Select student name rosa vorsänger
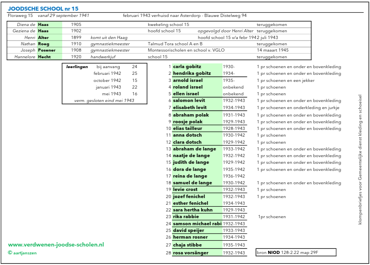370x265 pixels. 191,253
